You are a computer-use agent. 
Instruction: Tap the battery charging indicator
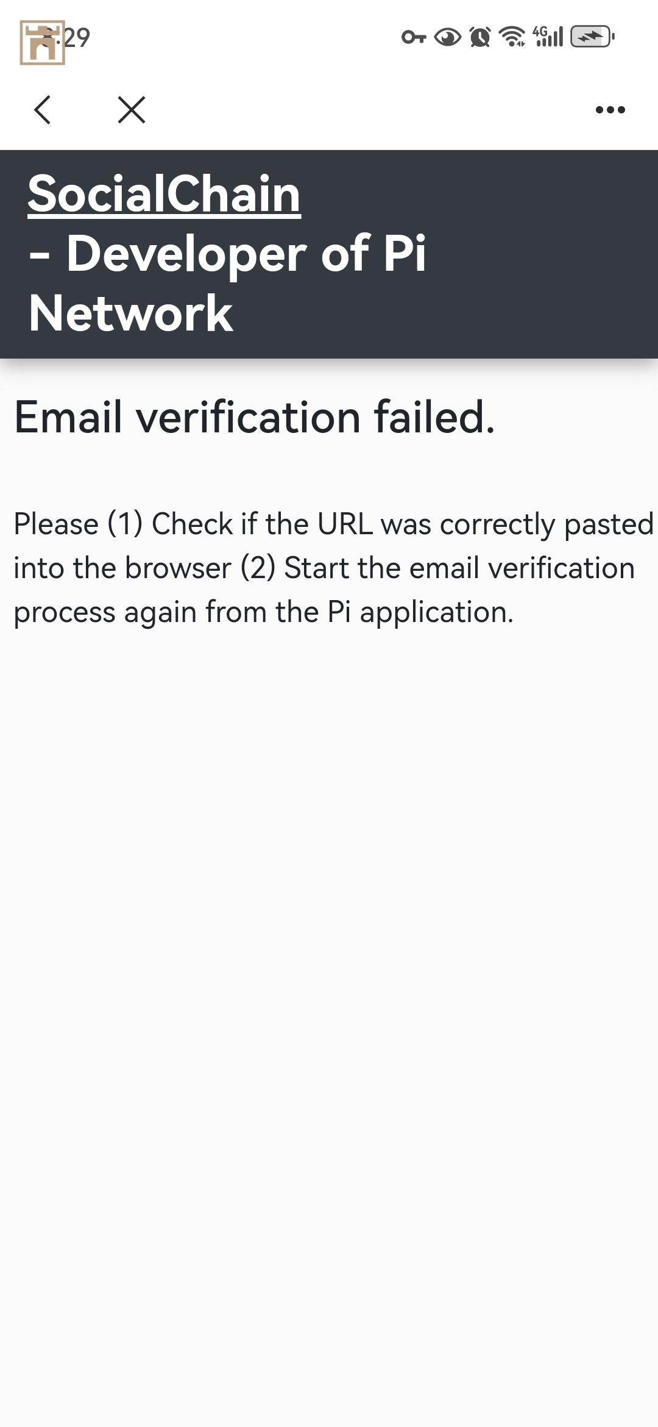pos(592,37)
